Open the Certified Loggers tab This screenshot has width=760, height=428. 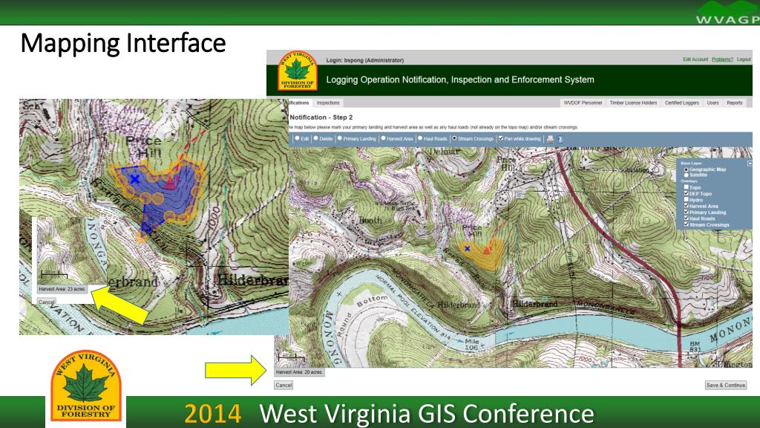681,103
